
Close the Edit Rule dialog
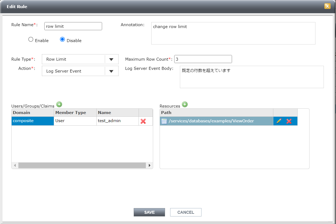(x=327, y=6)
